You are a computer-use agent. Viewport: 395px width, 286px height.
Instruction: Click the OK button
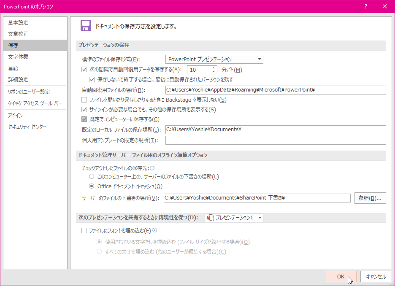click(341, 276)
